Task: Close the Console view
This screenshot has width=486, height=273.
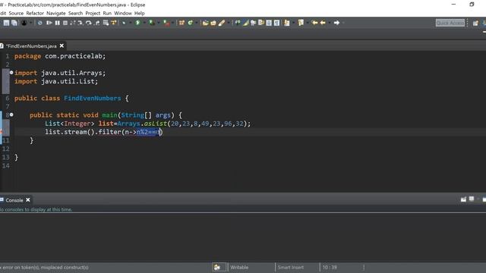Action: pos(28,200)
